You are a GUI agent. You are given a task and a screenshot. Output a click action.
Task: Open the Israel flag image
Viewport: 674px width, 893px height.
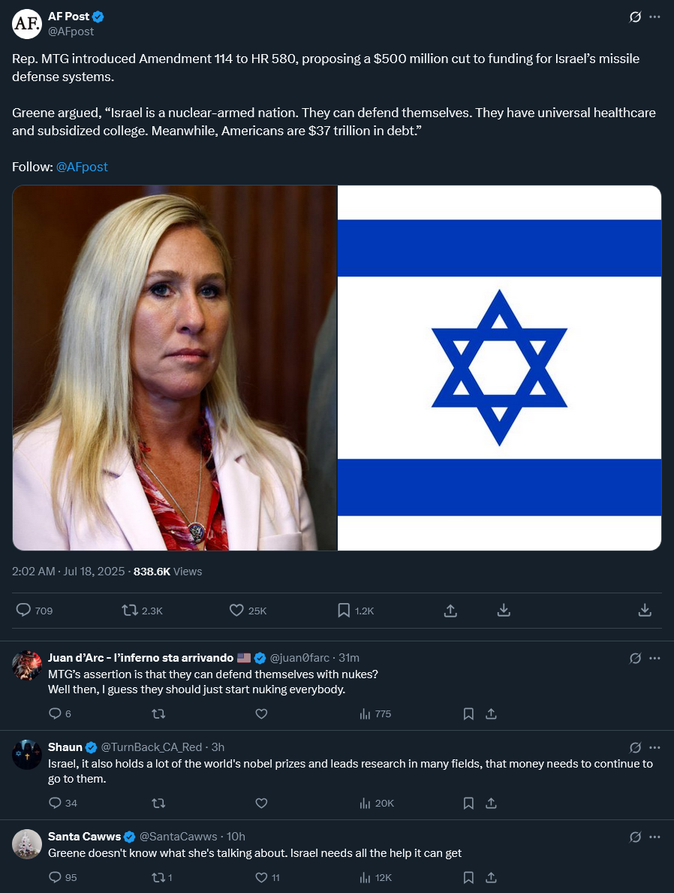499,368
